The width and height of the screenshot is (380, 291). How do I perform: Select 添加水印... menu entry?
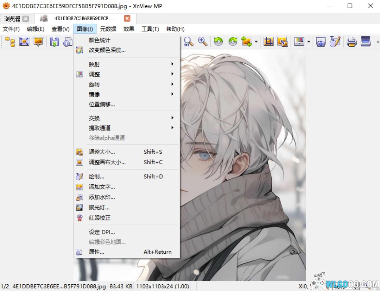tap(102, 197)
